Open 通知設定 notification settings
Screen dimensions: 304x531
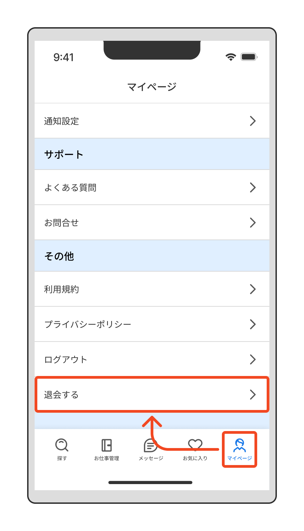point(152,121)
